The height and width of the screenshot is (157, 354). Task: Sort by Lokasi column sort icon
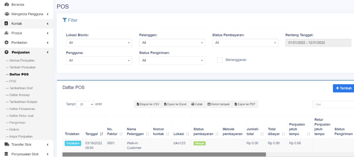point(188,134)
